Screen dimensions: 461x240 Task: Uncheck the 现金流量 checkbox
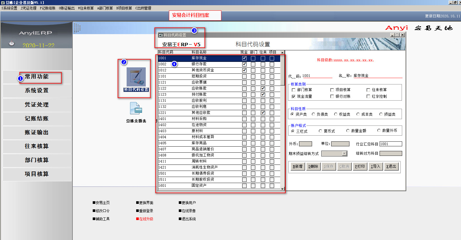point(294,97)
